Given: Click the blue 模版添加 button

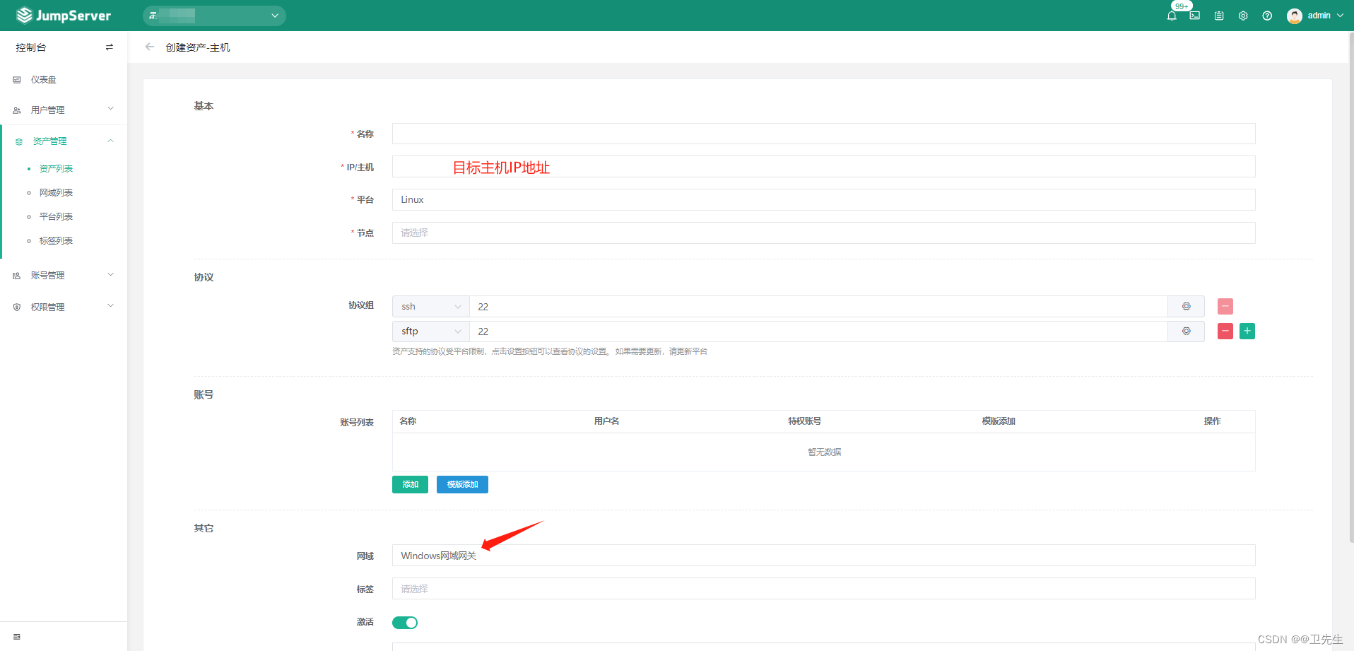Looking at the screenshot, I should (462, 484).
